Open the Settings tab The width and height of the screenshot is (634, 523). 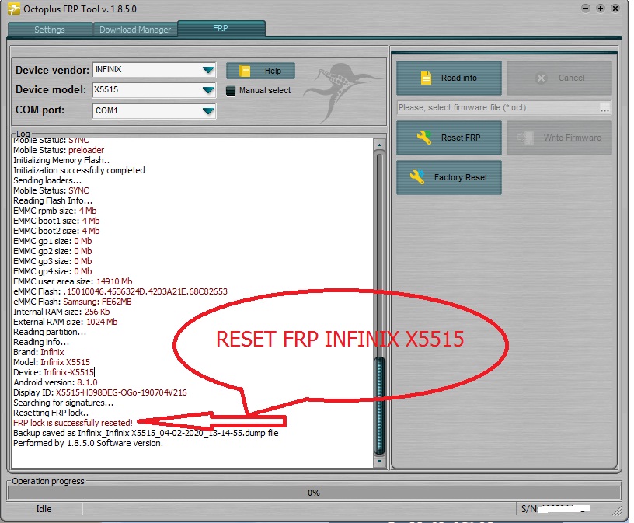[x=50, y=30]
